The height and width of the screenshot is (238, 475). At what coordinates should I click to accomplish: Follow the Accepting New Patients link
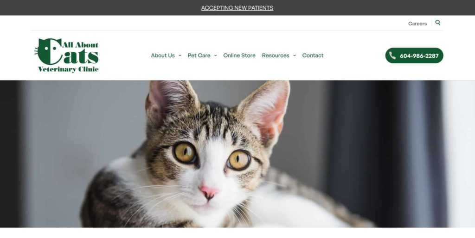pyautogui.click(x=237, y=8)
